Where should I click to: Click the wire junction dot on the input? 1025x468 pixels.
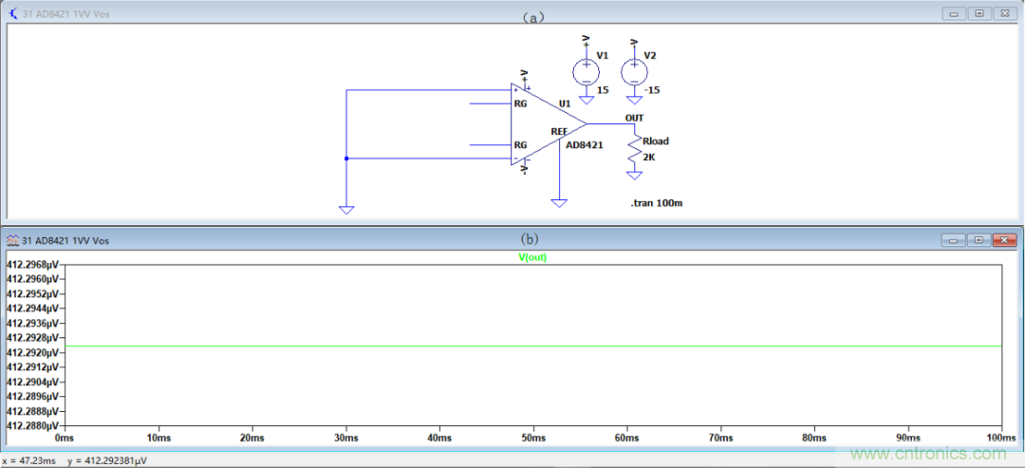(x=346, y=159)
